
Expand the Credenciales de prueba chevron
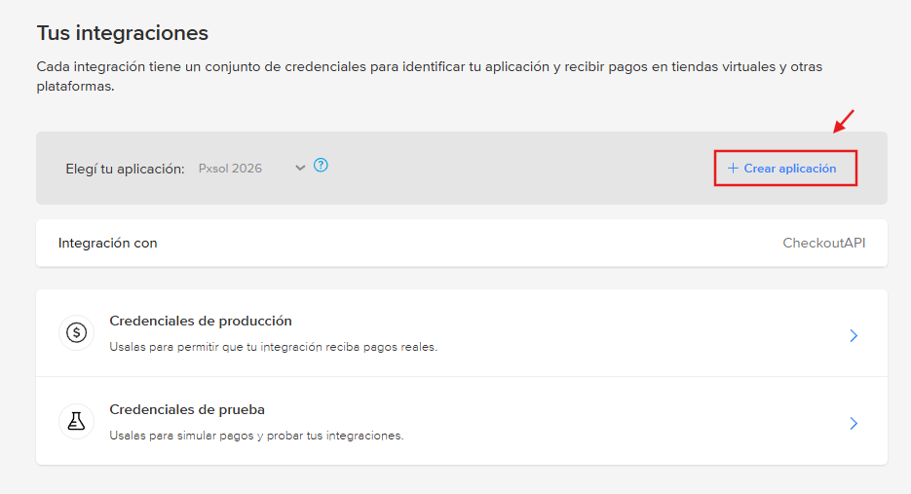[x=853, y=423]
